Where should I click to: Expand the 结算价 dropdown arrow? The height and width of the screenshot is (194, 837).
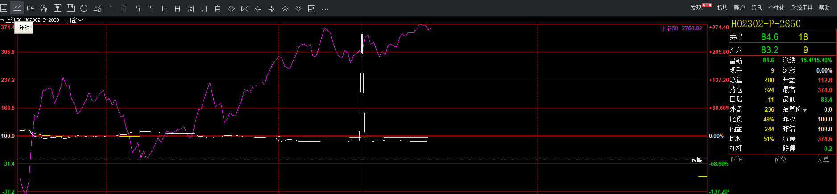804,110
